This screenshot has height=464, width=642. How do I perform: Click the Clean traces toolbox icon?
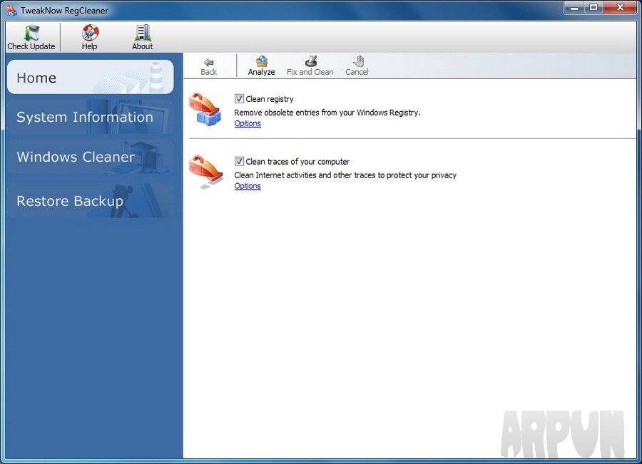click(x=206, y=171)
